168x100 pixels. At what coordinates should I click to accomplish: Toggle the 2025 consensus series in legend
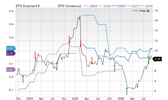tap(104, 6)
